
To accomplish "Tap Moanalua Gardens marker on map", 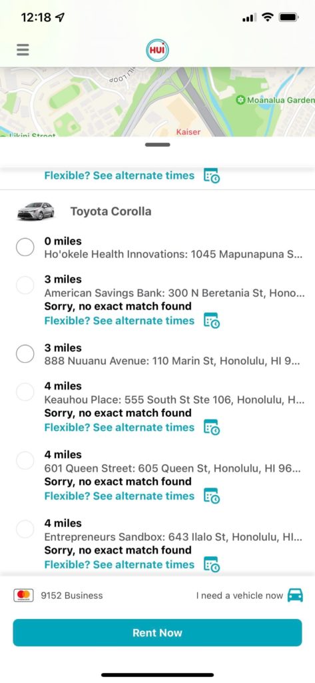I will click(x=240, y=101).
